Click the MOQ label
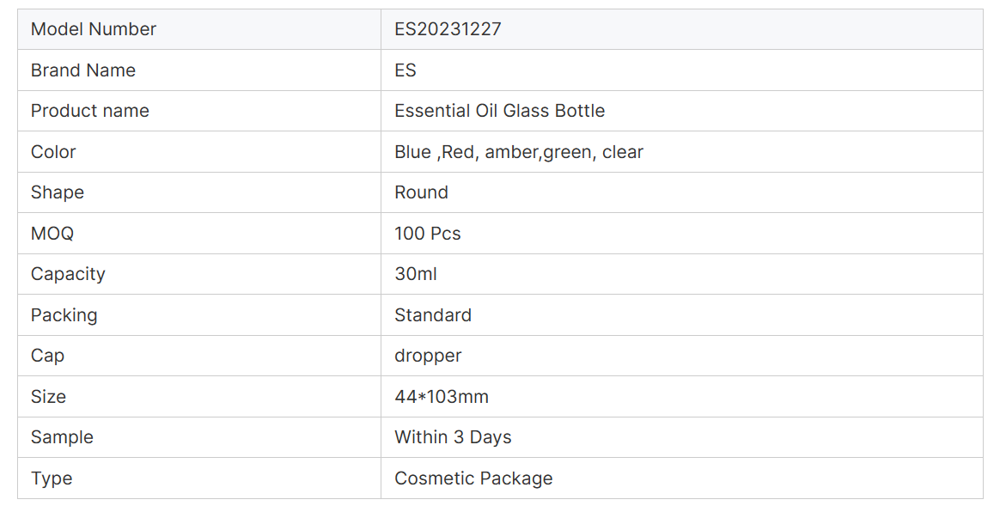This screenshot has width=1006, height=518. coord(52,233)
